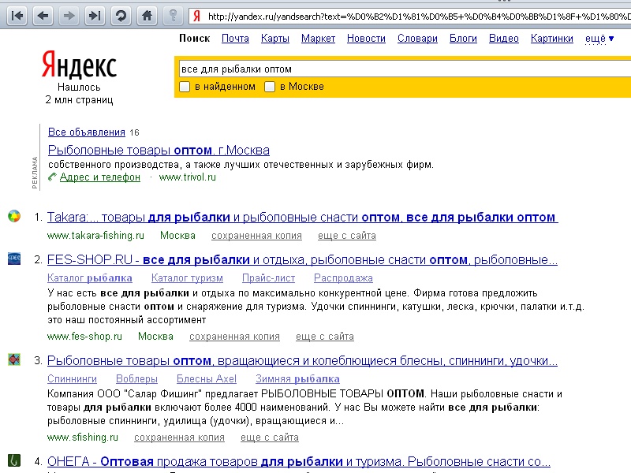The height and width of the screenshot is (473, 631).
Task: Open the Словари tab
Action: point(417,39)
